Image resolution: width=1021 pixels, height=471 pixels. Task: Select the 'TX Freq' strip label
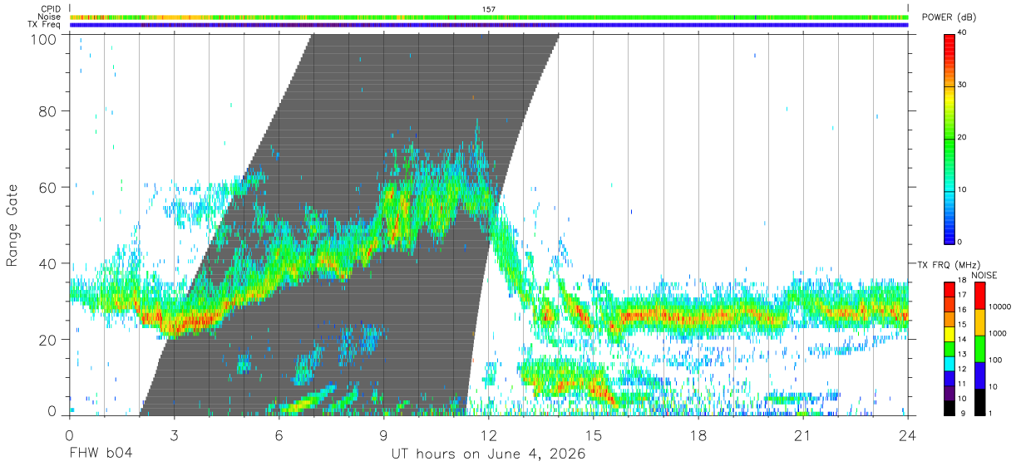(x=44, y=25)
